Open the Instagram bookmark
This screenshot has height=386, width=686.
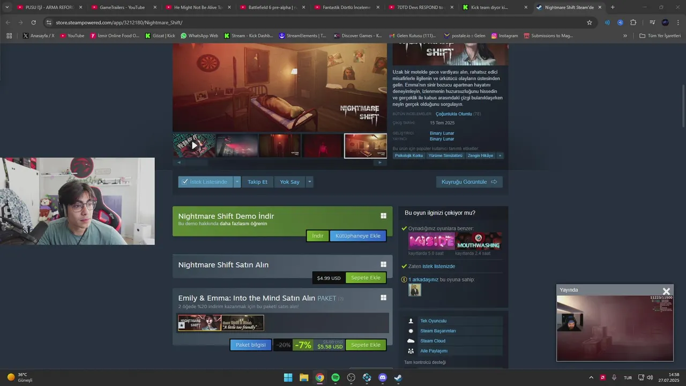pos(504,35)
